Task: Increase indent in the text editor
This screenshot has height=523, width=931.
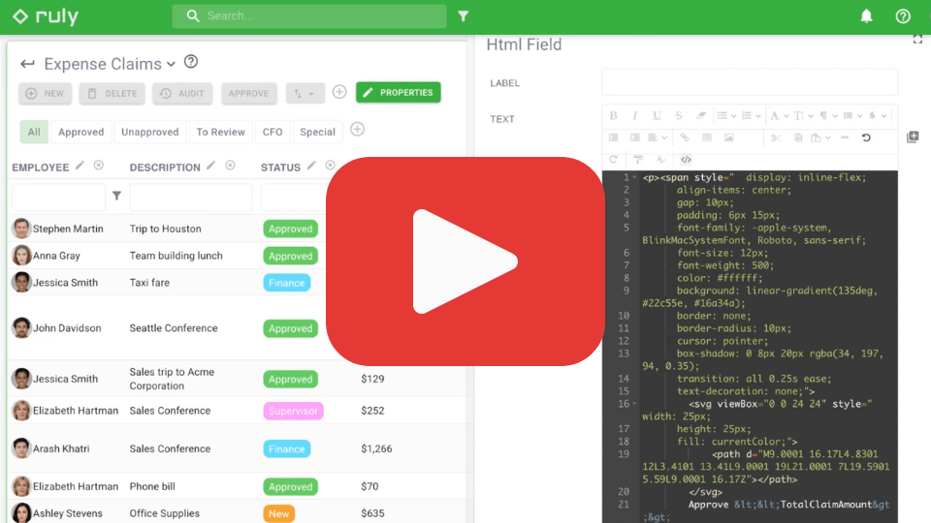Action: tap(634, 138)
